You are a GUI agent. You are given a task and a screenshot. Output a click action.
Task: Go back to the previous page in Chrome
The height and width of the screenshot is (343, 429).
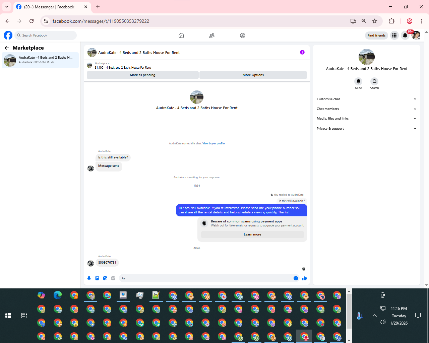[x=7, y=21]
